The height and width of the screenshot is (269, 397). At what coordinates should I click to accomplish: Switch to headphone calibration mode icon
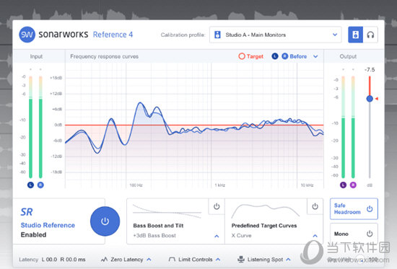pos(370,35)
